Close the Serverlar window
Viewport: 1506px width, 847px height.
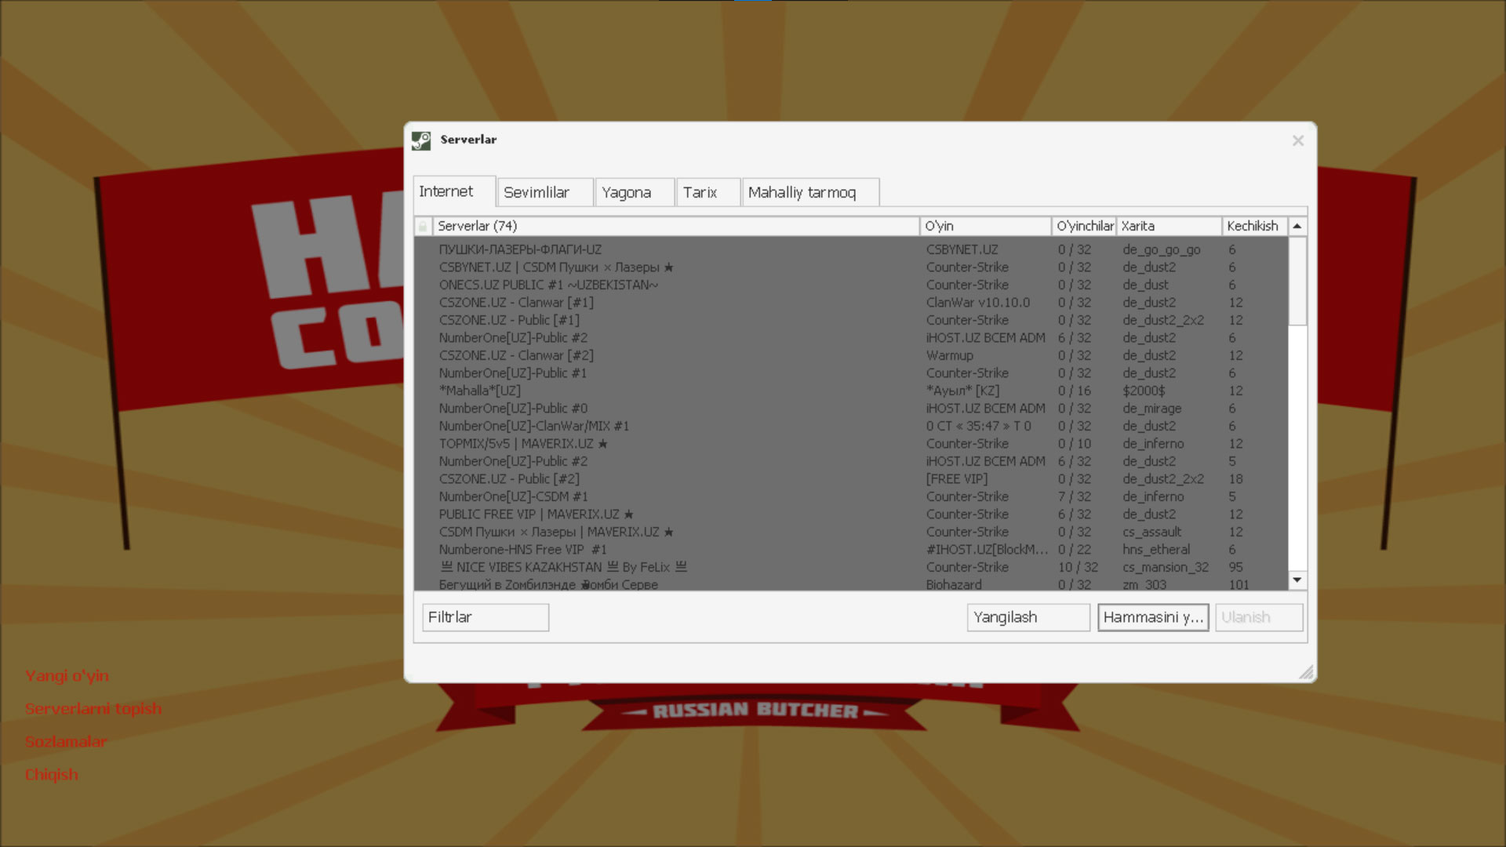[1298, 140]
